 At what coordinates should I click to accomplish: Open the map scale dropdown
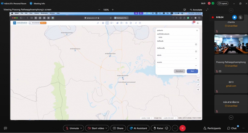click(x=147, y=118)
